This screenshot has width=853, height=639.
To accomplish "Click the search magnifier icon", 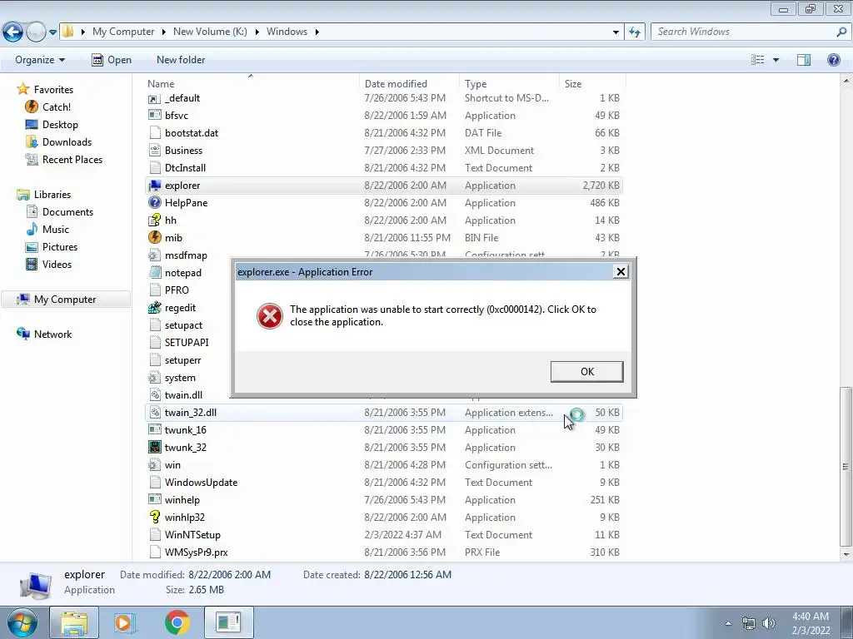I will tap(841, 32).
